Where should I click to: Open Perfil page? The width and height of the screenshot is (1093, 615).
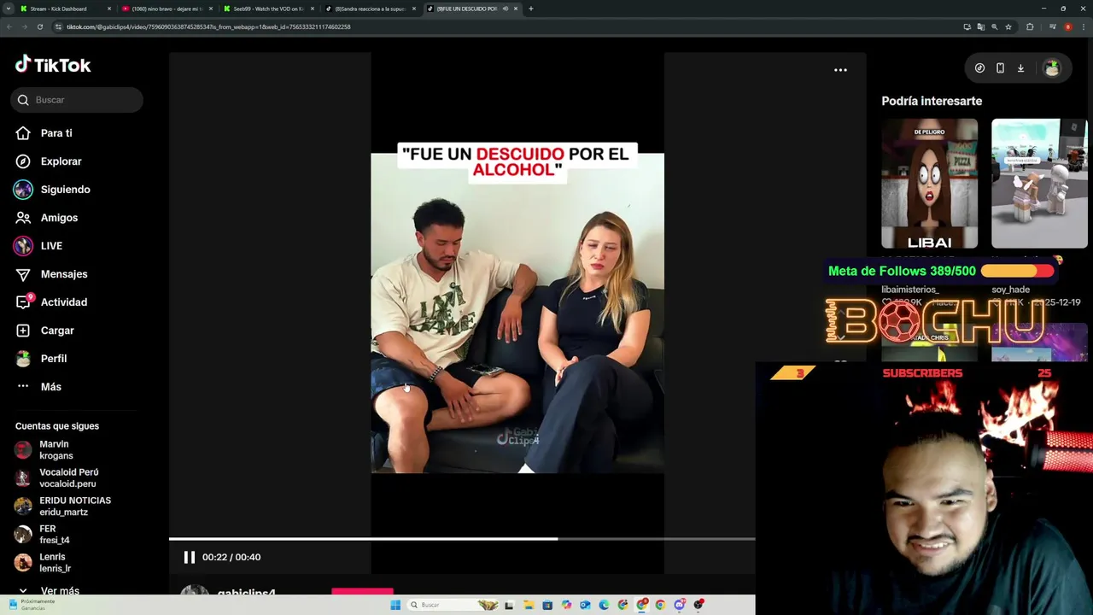click(54, 359)
